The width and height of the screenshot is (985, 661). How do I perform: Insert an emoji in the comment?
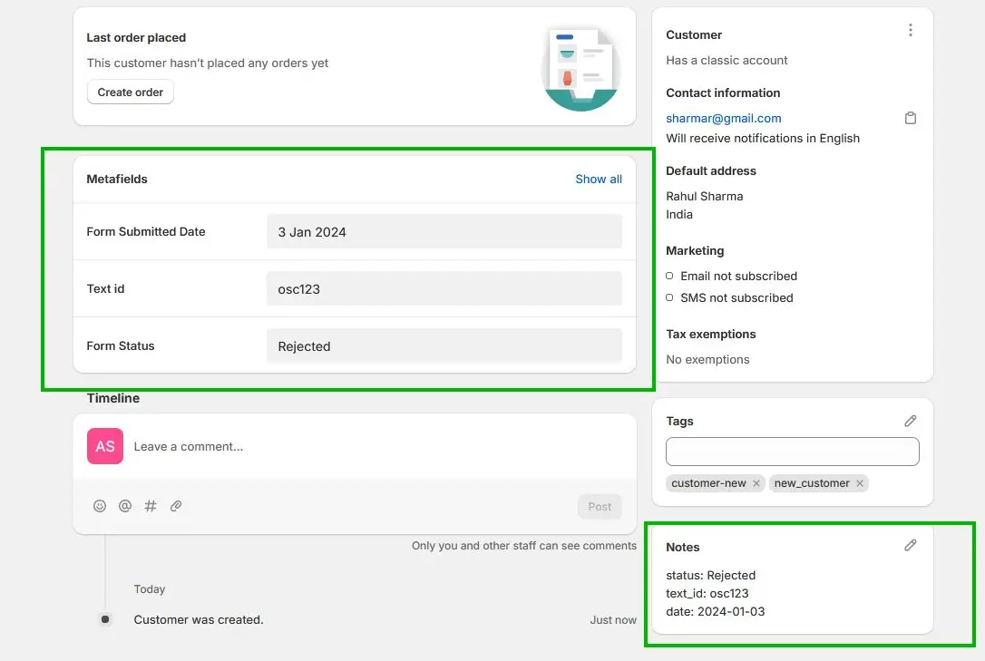[x=100, y=506]
